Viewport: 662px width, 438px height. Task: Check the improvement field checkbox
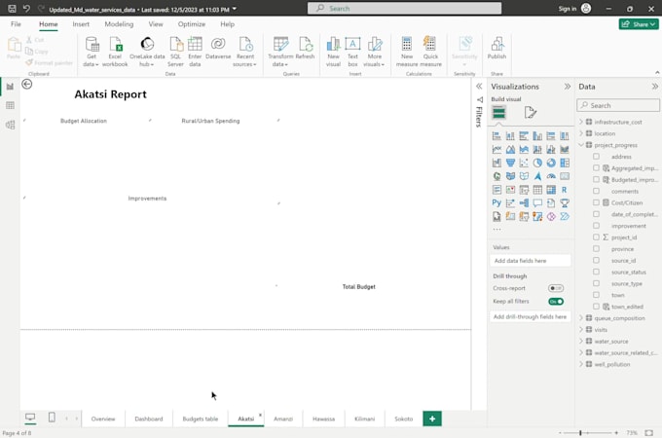596,226
